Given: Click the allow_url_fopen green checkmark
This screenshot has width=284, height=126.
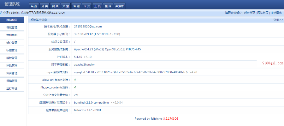Looking at the screenshot, I should tap(75, 80).
